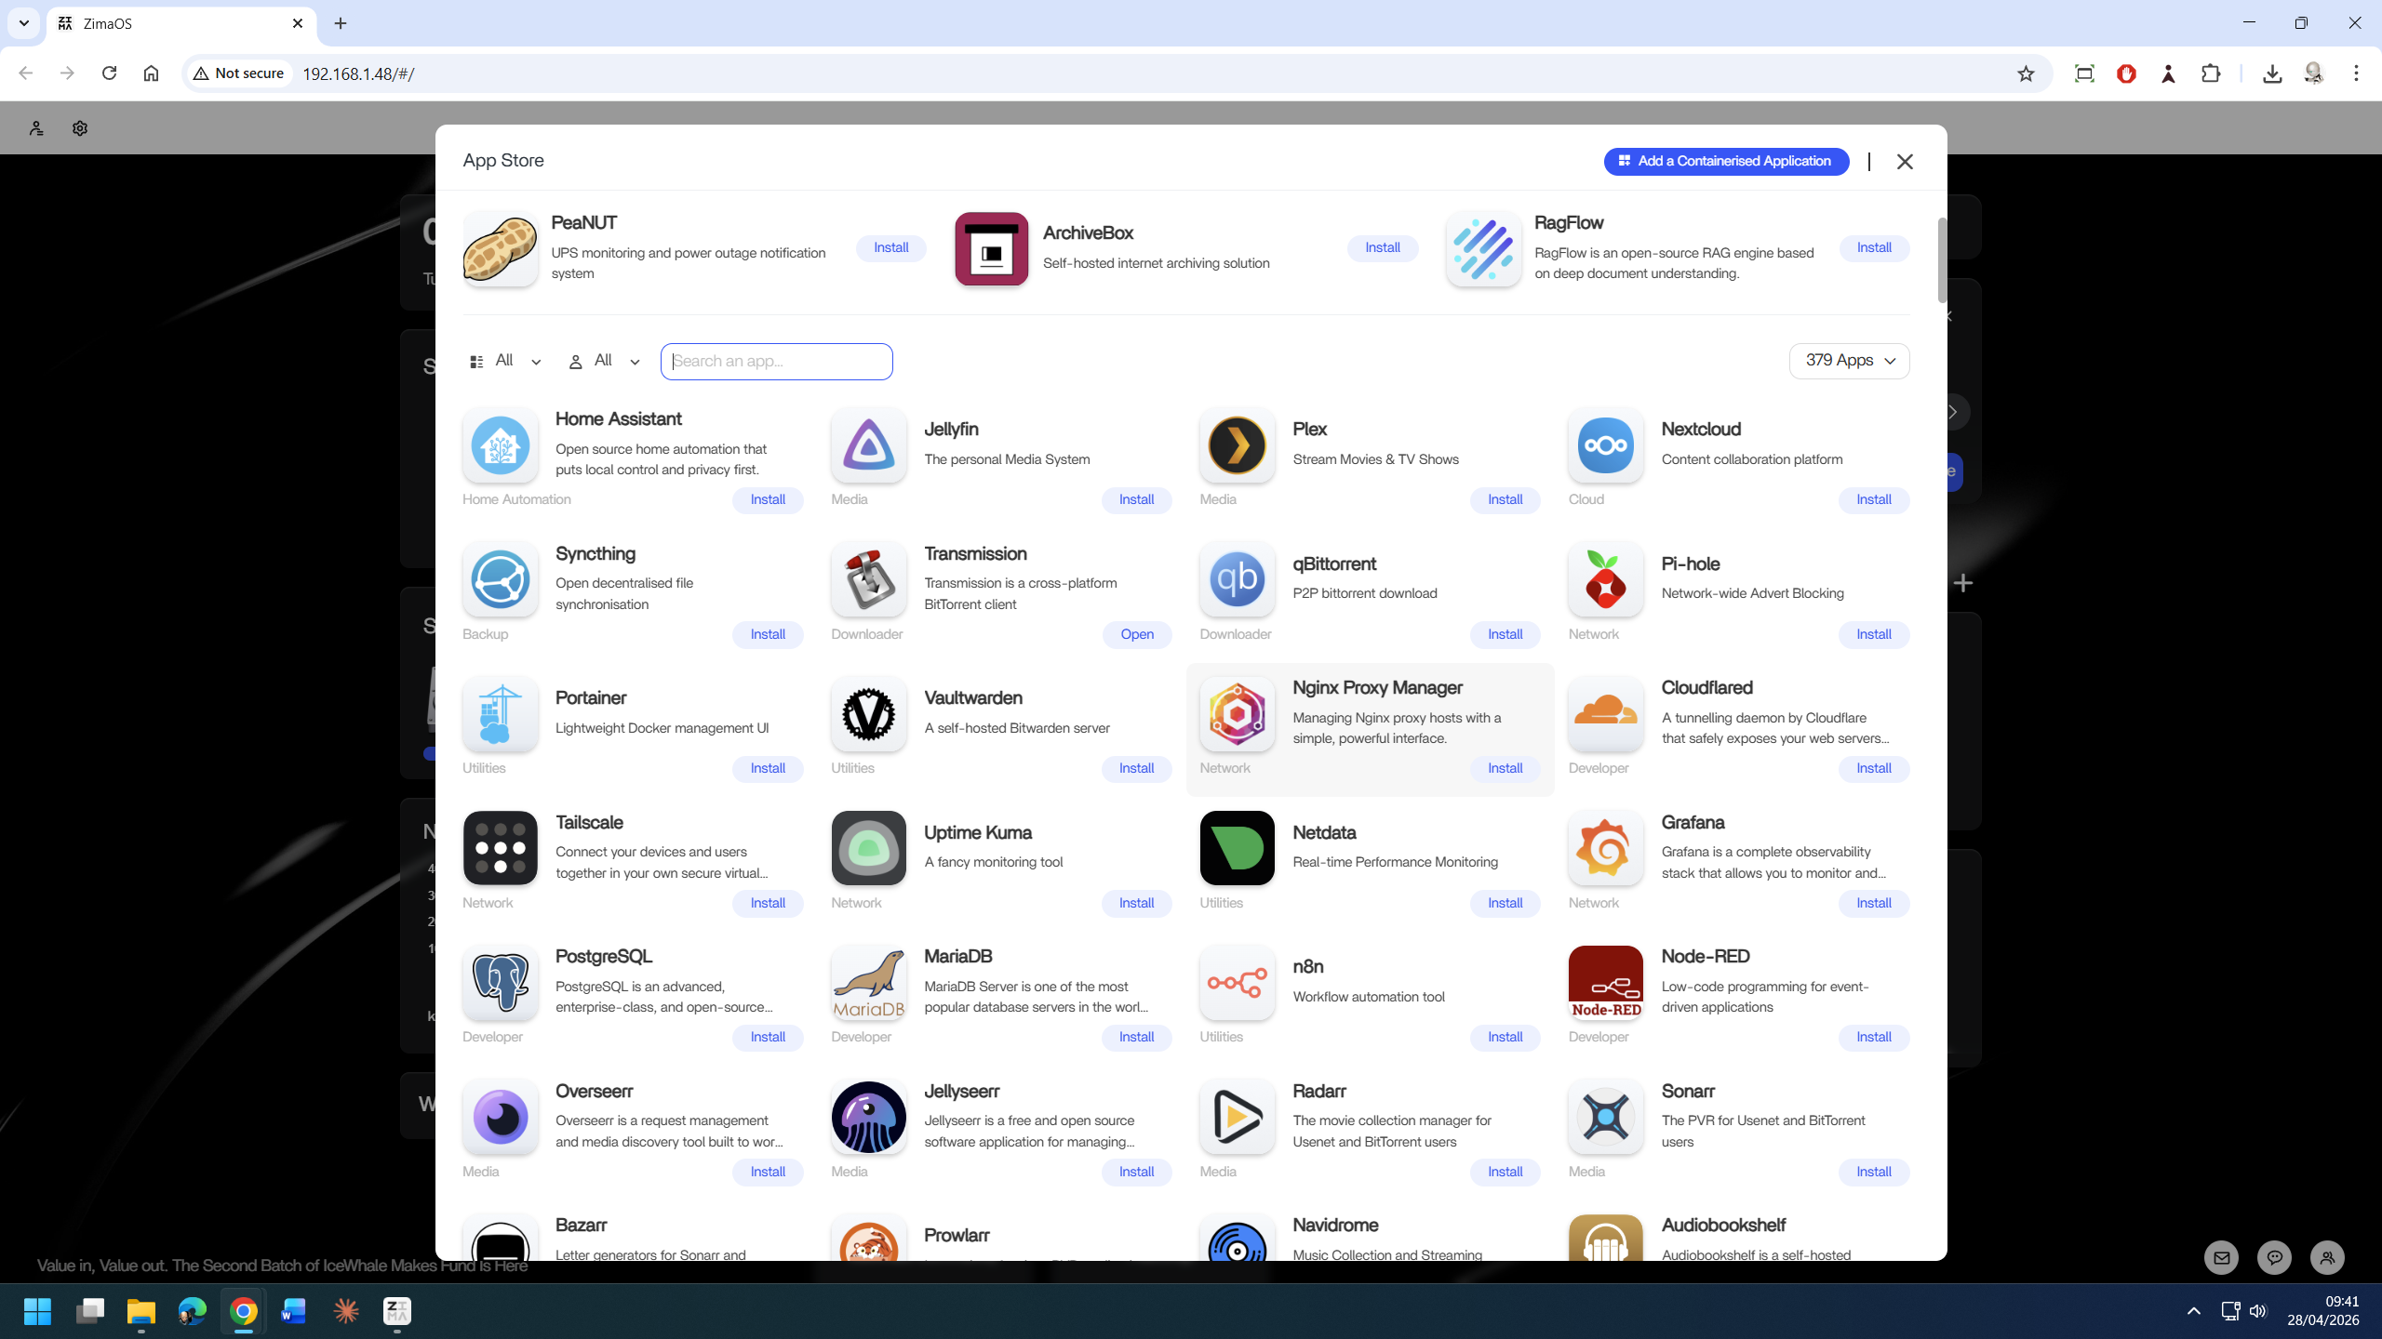This screenshot has width=2382, height=1339.
Task: Select the Uptime Kuma app icon
Action: tap(868, 848)
